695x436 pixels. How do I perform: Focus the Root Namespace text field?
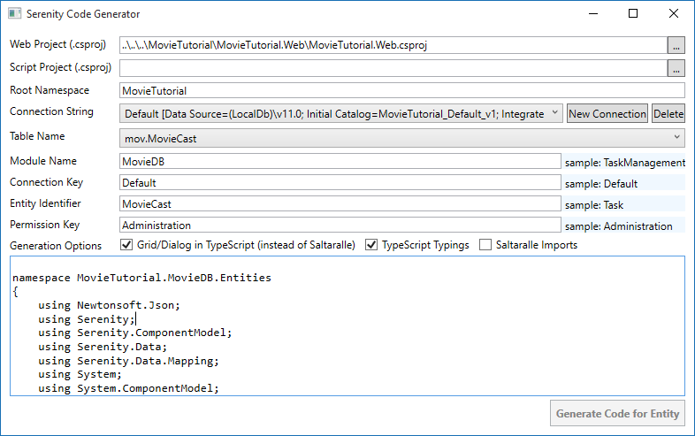[402, 90]
